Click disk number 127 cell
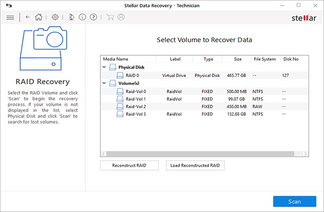Viewport: 324px width, 212px height. click(285, 76)
